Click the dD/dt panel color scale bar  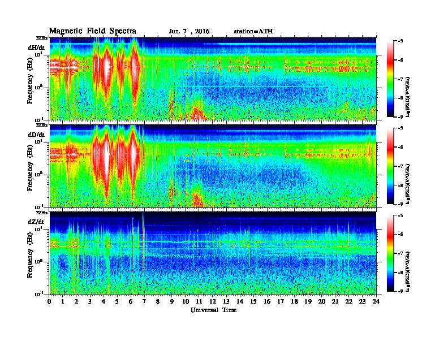pyautogui.click(x=390, y=166)
